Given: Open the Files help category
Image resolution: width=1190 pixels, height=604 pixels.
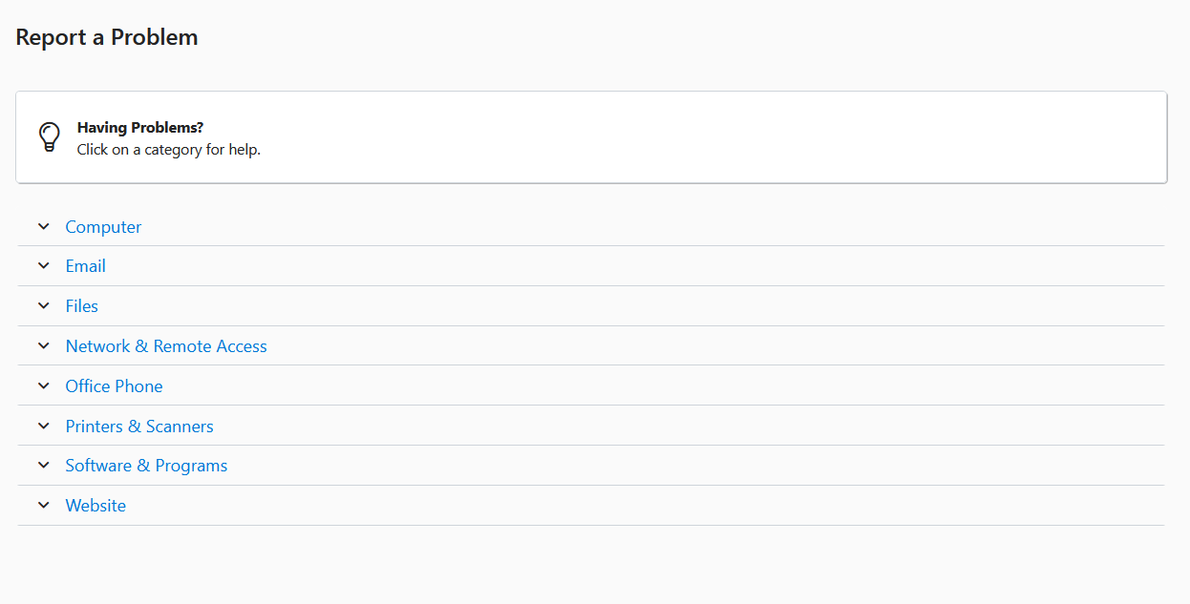Looking at the screenshot, I should (x=81, y=306).
